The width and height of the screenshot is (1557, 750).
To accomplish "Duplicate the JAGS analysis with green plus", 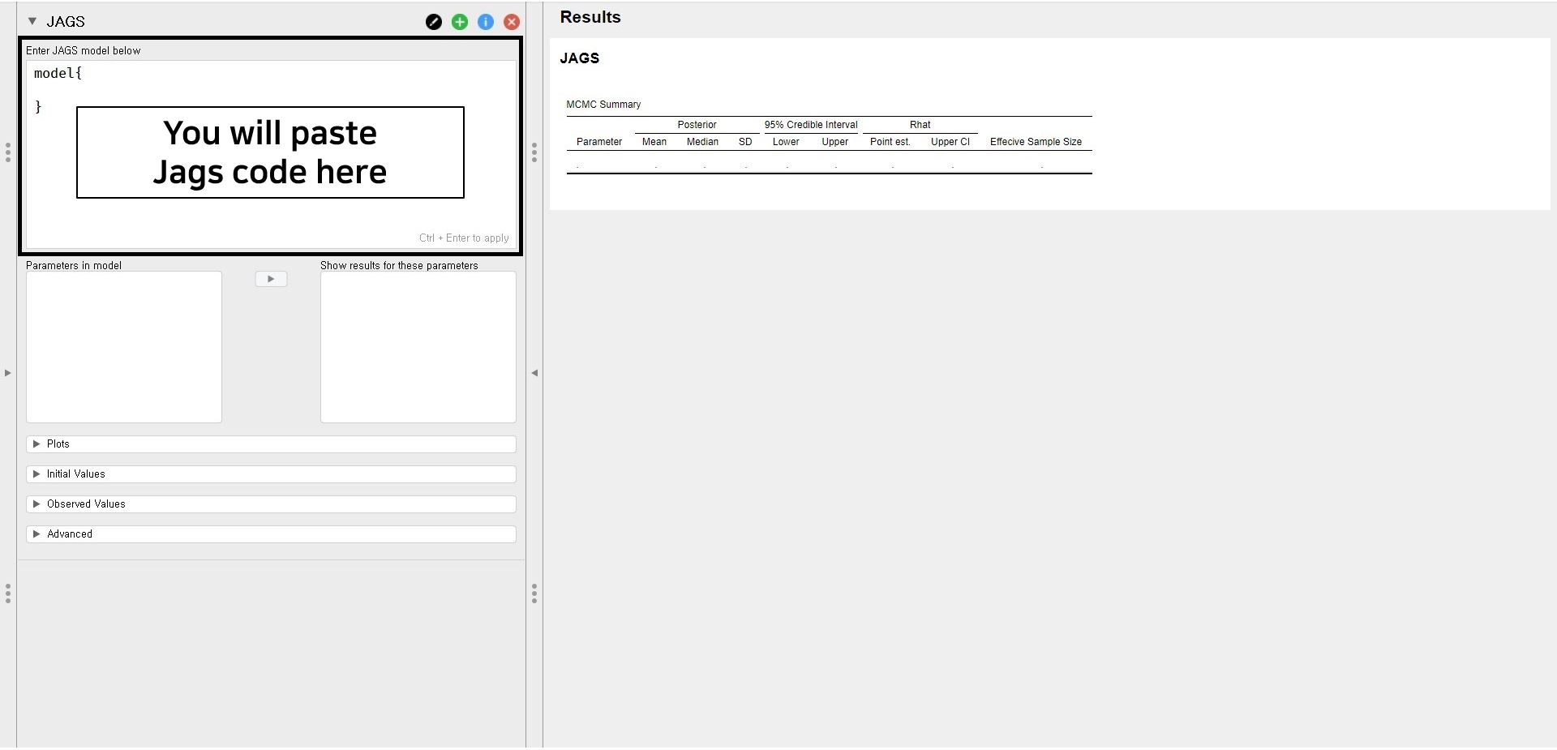I will point(460,22).
